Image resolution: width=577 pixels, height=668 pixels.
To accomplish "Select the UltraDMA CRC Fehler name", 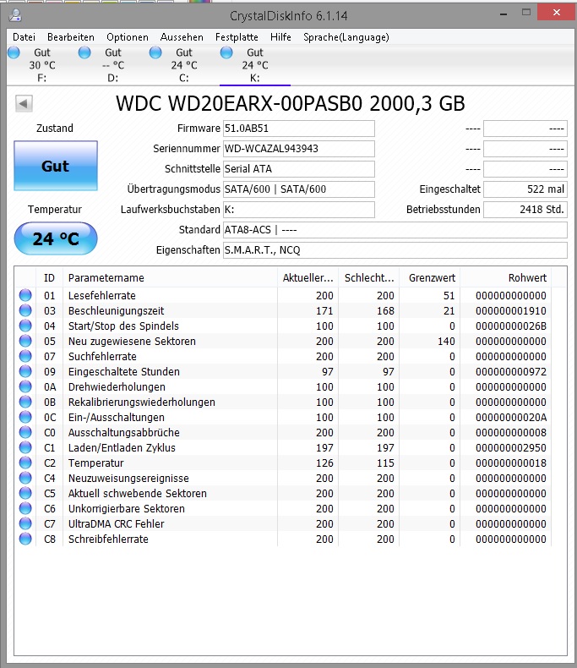I will 117,524.
